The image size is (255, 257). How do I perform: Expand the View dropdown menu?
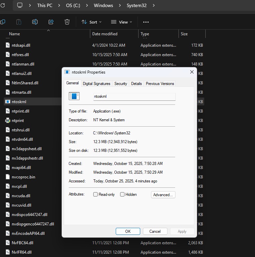click(121, 22)
